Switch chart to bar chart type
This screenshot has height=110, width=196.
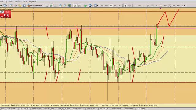click(x=47, y=5)
